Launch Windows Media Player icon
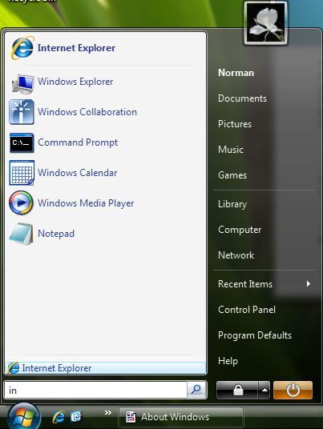 point(21,203)
